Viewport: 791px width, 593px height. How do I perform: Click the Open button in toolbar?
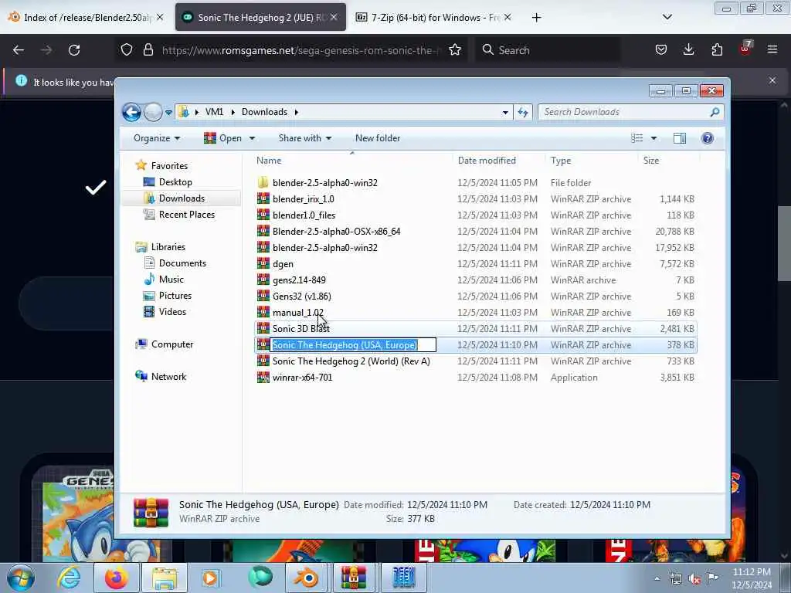coord(223,138)
